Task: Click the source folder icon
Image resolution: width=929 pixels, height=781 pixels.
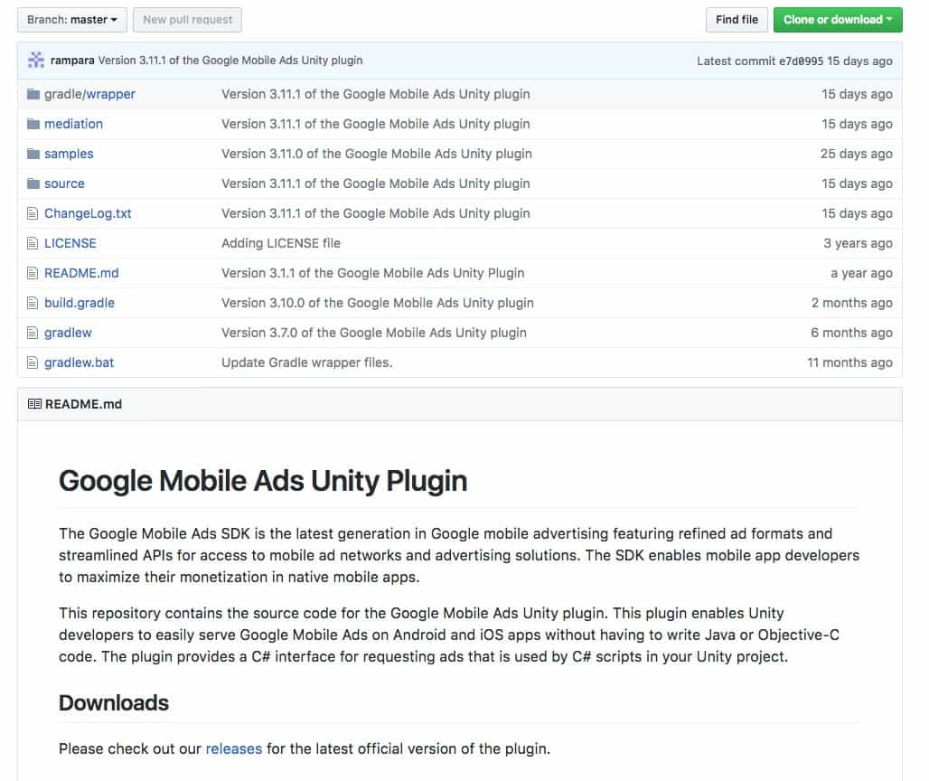Action: [33, 183]
